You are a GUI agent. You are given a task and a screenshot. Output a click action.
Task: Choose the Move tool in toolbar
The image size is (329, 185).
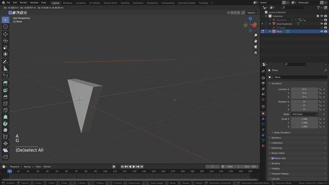point(6,34)
